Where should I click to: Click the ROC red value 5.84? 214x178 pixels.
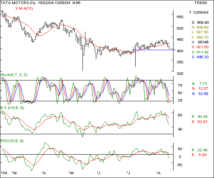(203, 155)
